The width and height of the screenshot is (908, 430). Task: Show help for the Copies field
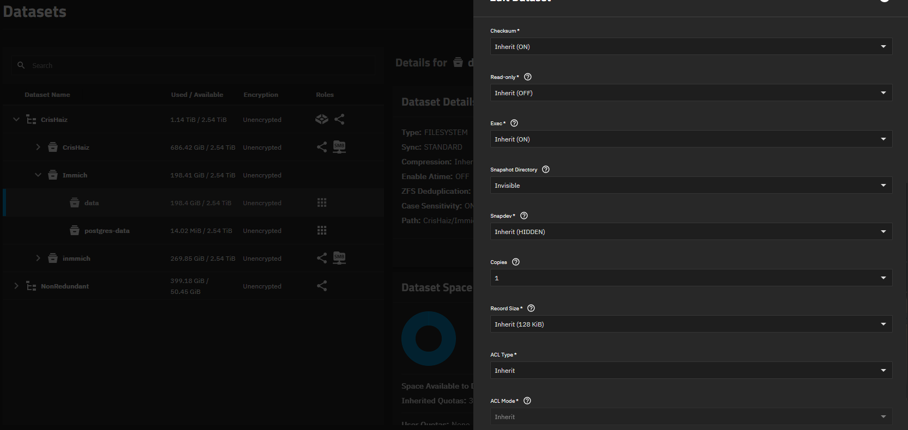[516, 262]
